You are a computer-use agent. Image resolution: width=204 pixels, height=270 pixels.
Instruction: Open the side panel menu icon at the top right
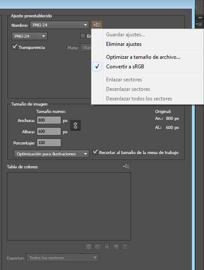tap(200, 24)
